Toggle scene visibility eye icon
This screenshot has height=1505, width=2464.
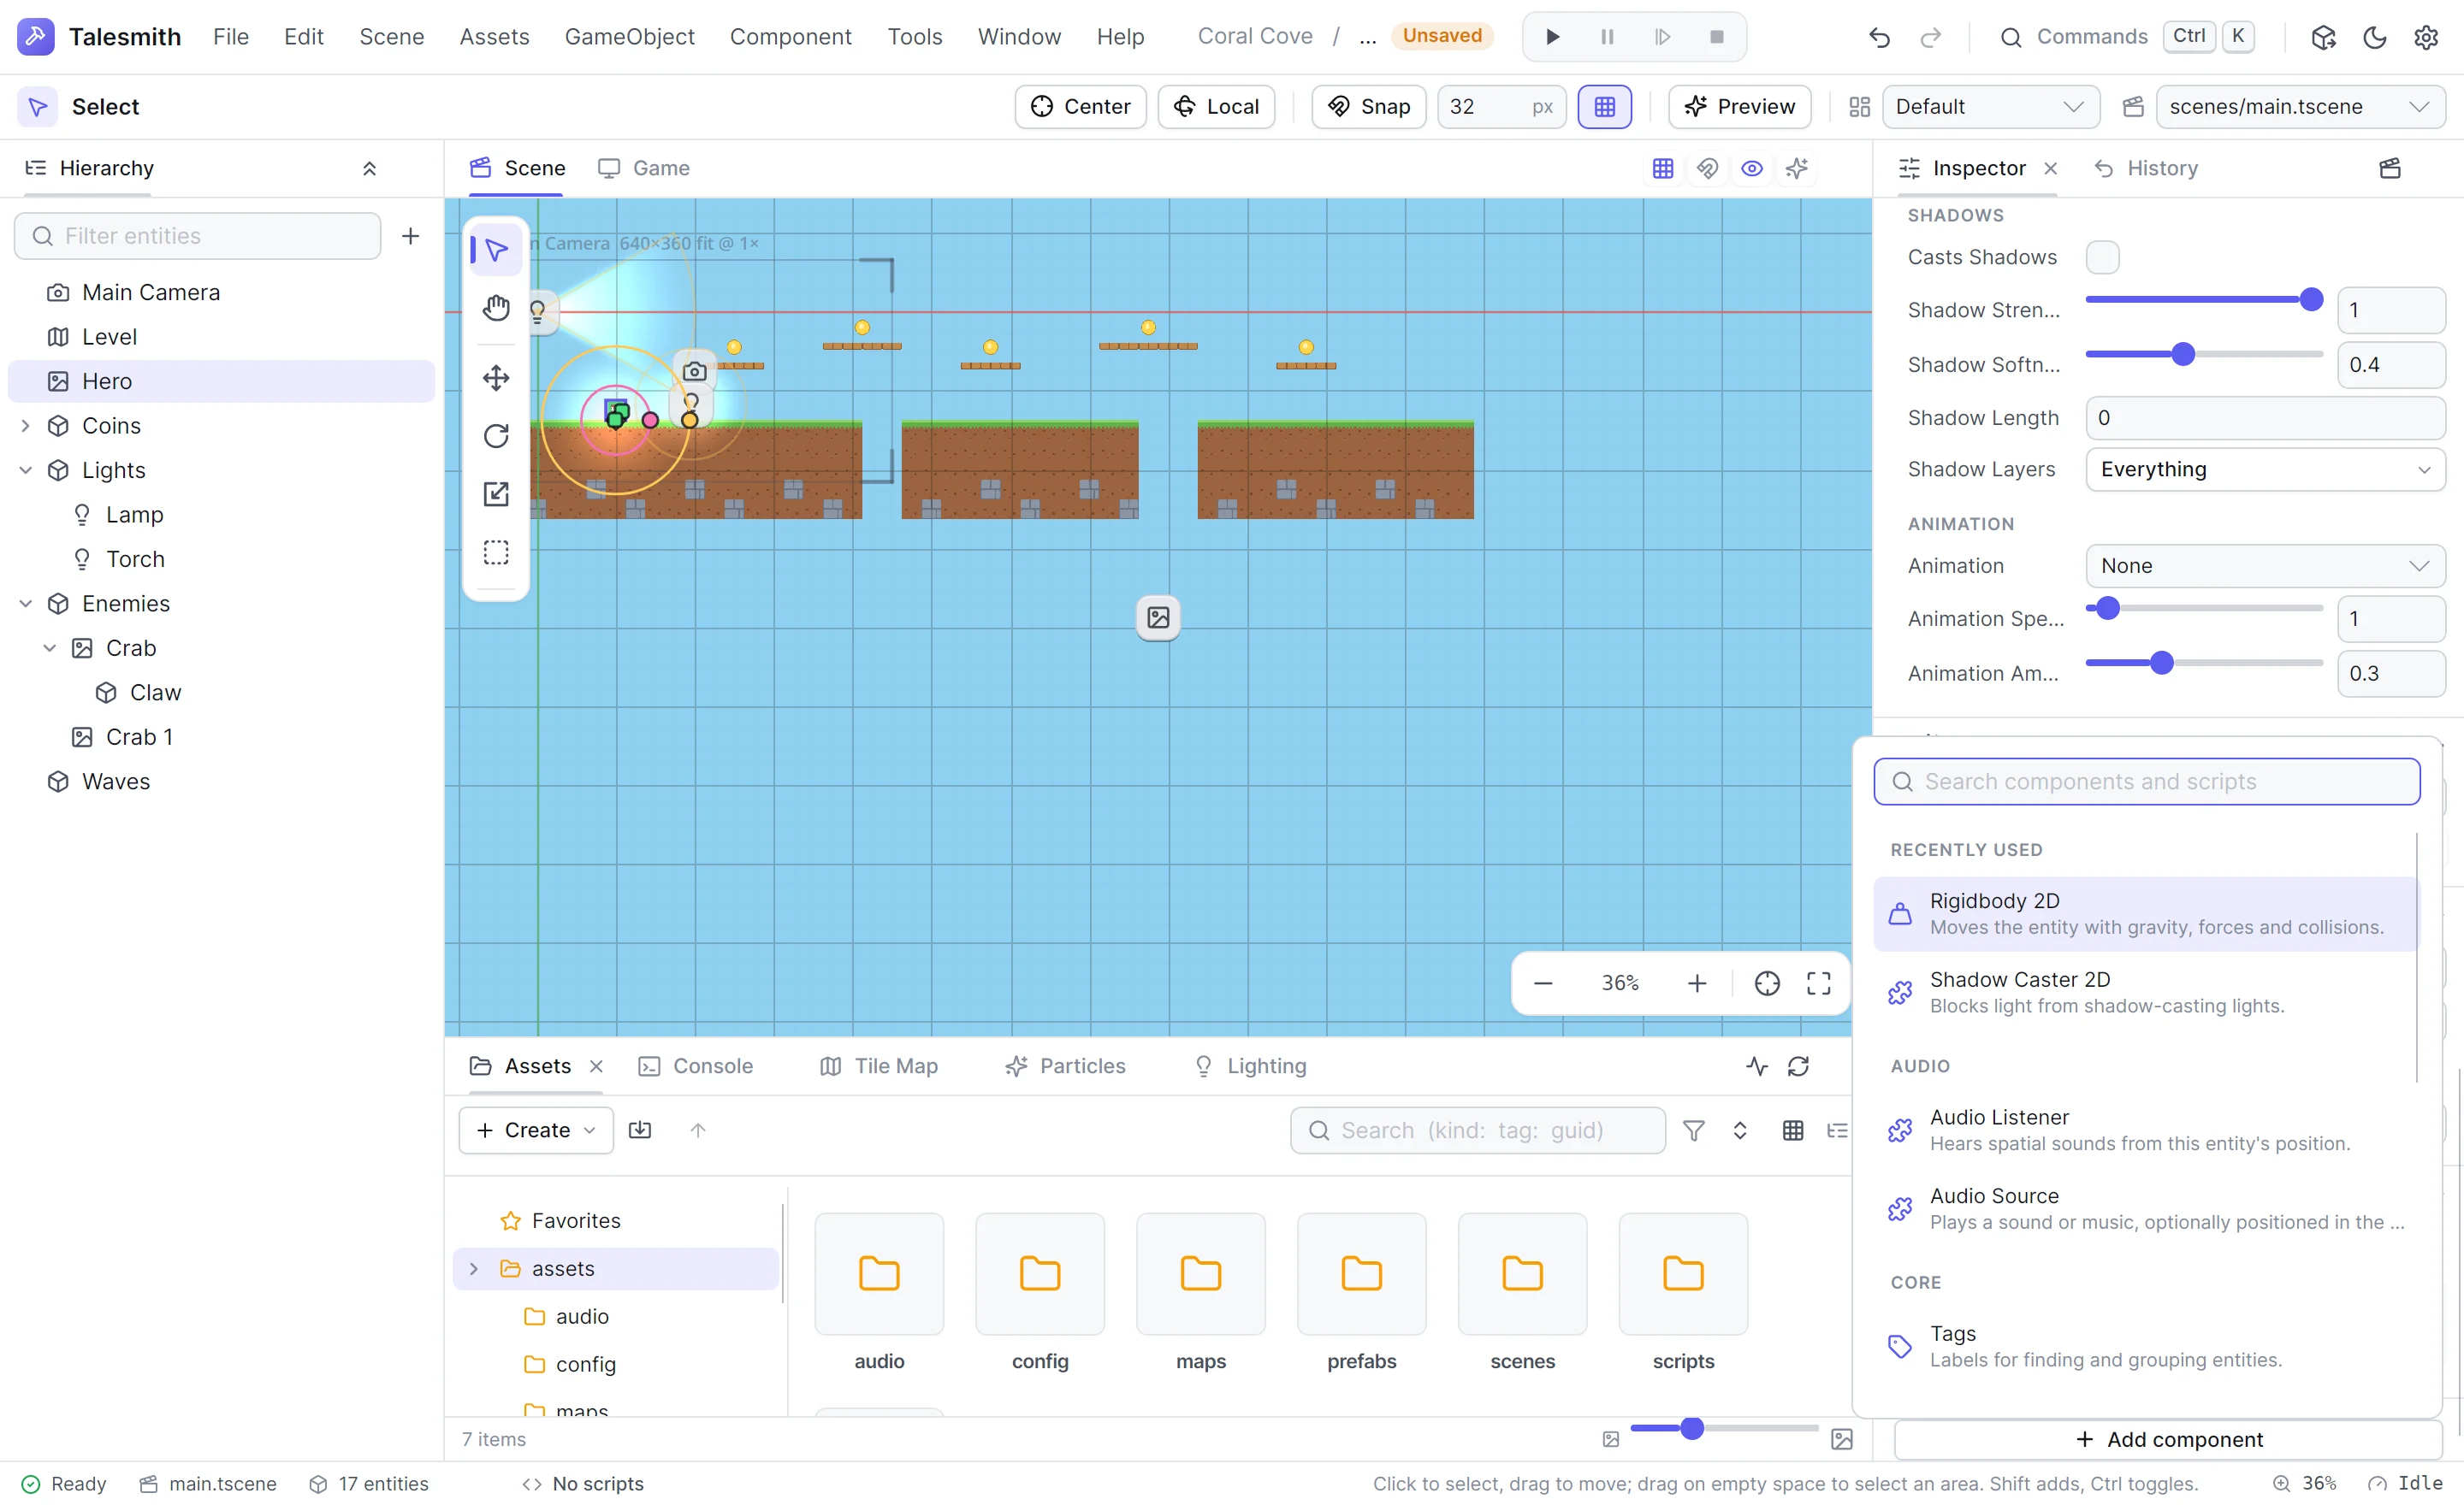coord(1752,168)
